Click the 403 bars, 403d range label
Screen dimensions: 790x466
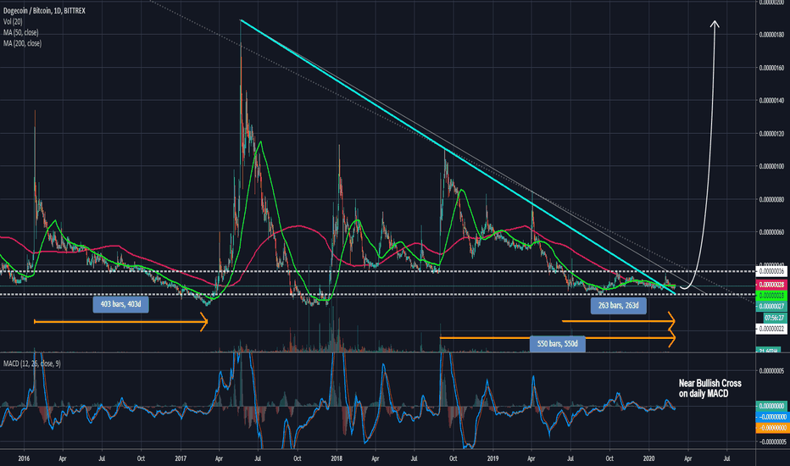click(120, 305)
